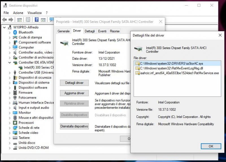The height and width of the screenshot is (162, 226).
Task: Click the Back arrow toolbar icon
Action: 5,19
